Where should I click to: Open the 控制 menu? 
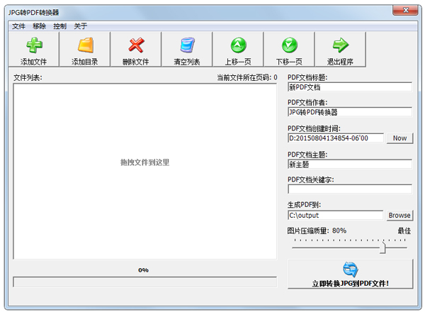click(59, 26)
